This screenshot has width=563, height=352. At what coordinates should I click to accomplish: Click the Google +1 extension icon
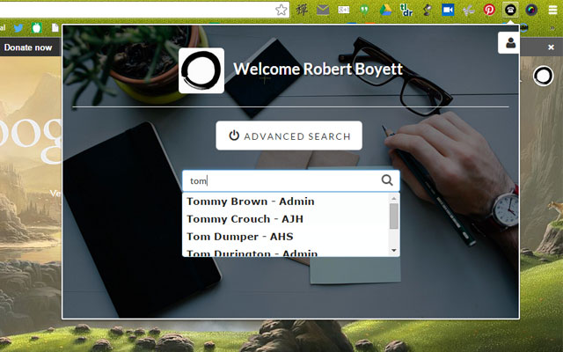[x=344, y=10]
